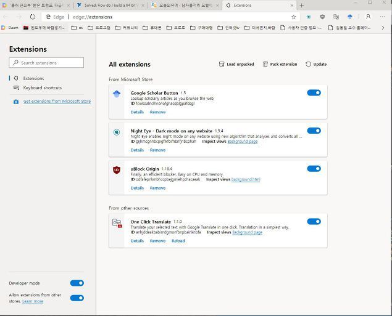
Task: Open Details for uBlock Origin
Action: click(137, 188)
